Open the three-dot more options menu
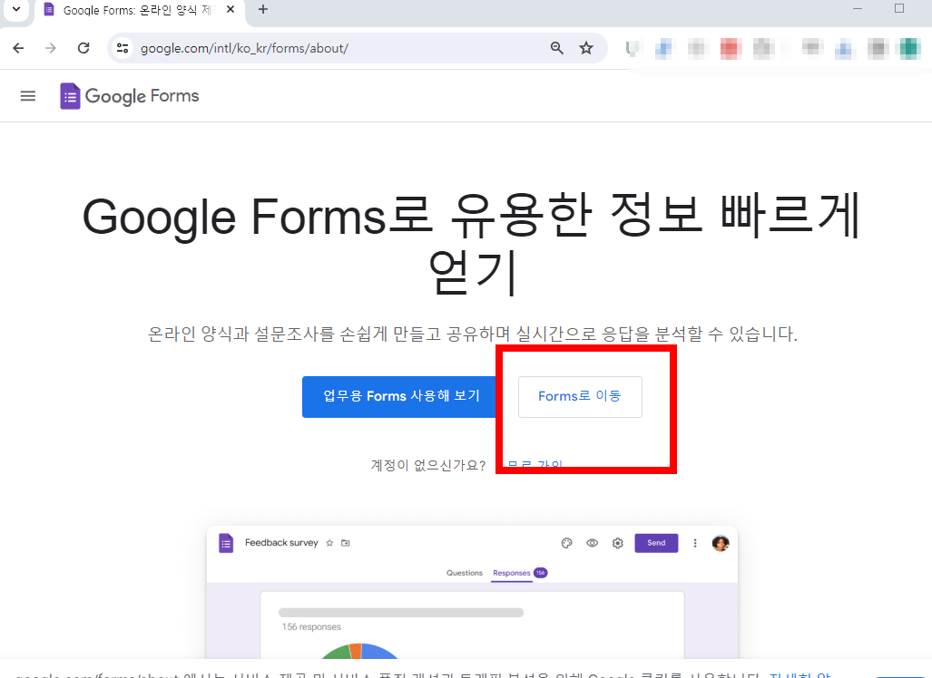This screenshot has width=932, height=678. click(695, 542)
